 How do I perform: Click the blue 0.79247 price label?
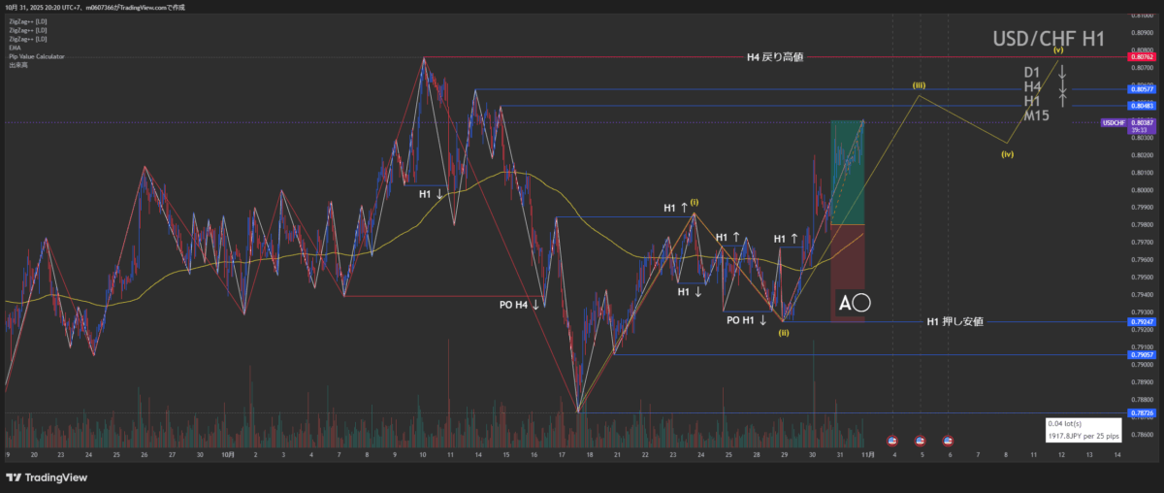click(1140, 321)
